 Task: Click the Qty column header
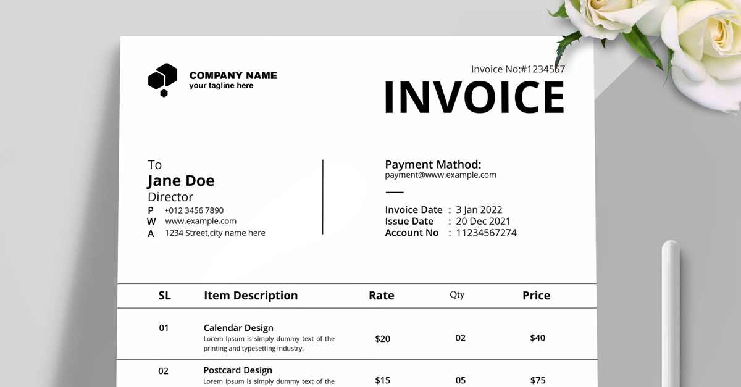pos(457,295)
